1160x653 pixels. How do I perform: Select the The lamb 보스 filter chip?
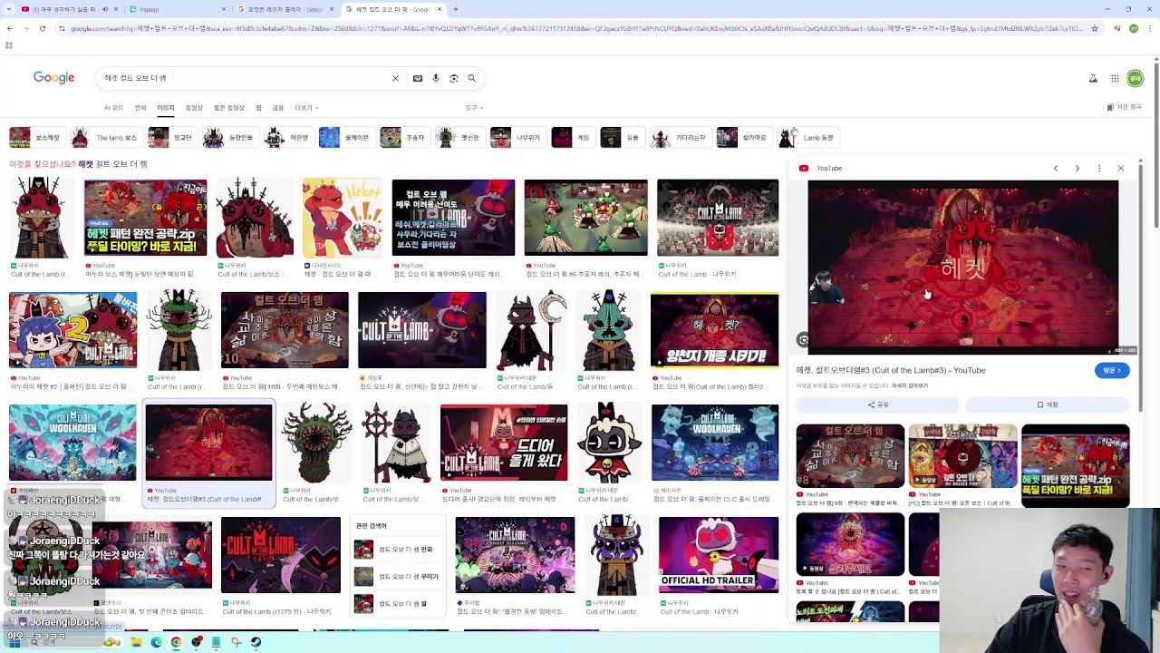105,138
